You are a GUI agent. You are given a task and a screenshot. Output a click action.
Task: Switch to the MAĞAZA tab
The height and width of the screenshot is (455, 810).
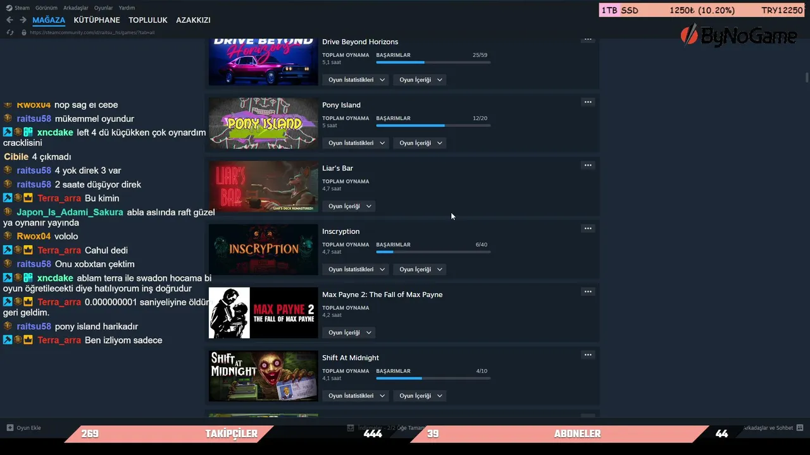[x=49, y=20]
